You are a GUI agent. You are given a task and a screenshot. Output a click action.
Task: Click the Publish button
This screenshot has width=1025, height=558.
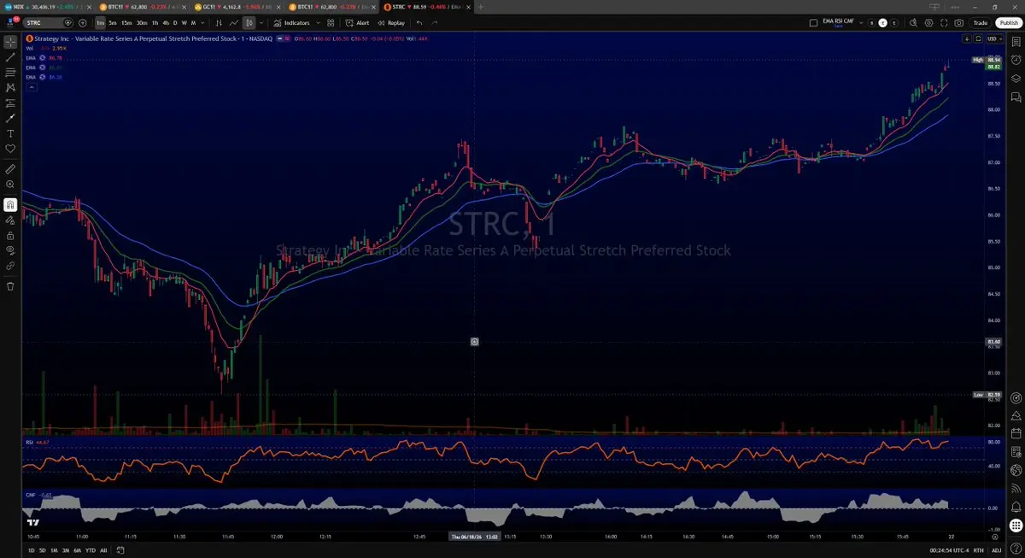point(1009,23)
